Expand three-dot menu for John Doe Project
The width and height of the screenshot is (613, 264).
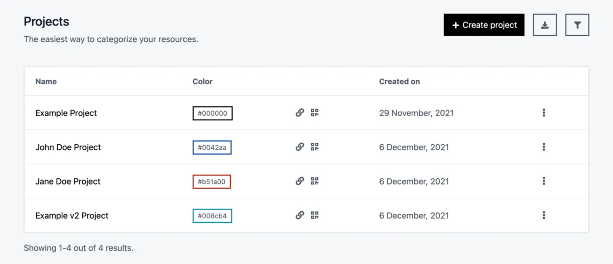tap(544, 147)
